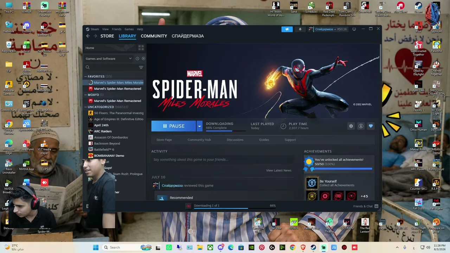Sort library by recent activity clock icon
The image size is (450, 253).
click(137, 59)
